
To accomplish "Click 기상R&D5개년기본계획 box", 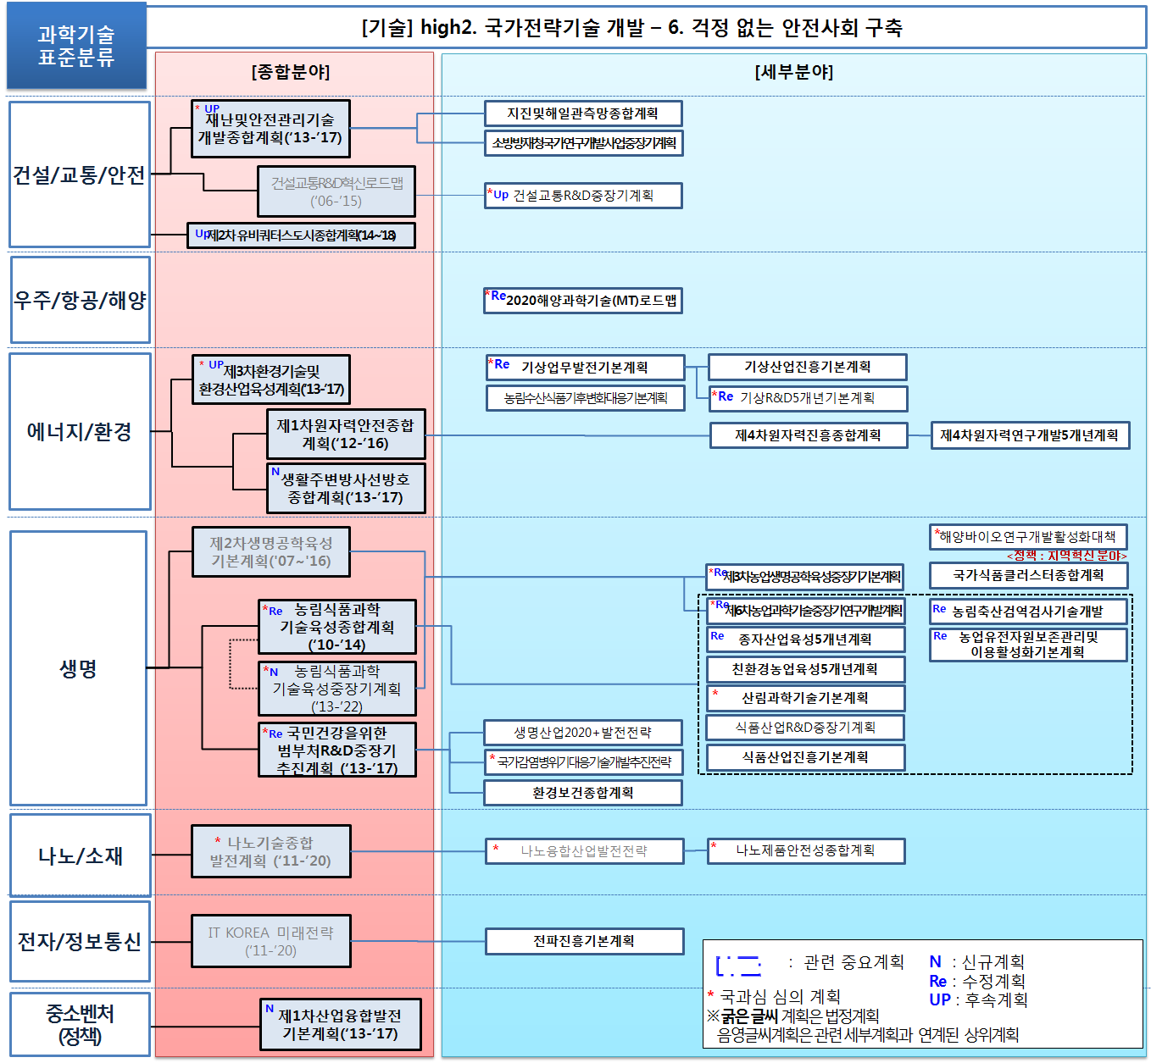I will 808,398.
